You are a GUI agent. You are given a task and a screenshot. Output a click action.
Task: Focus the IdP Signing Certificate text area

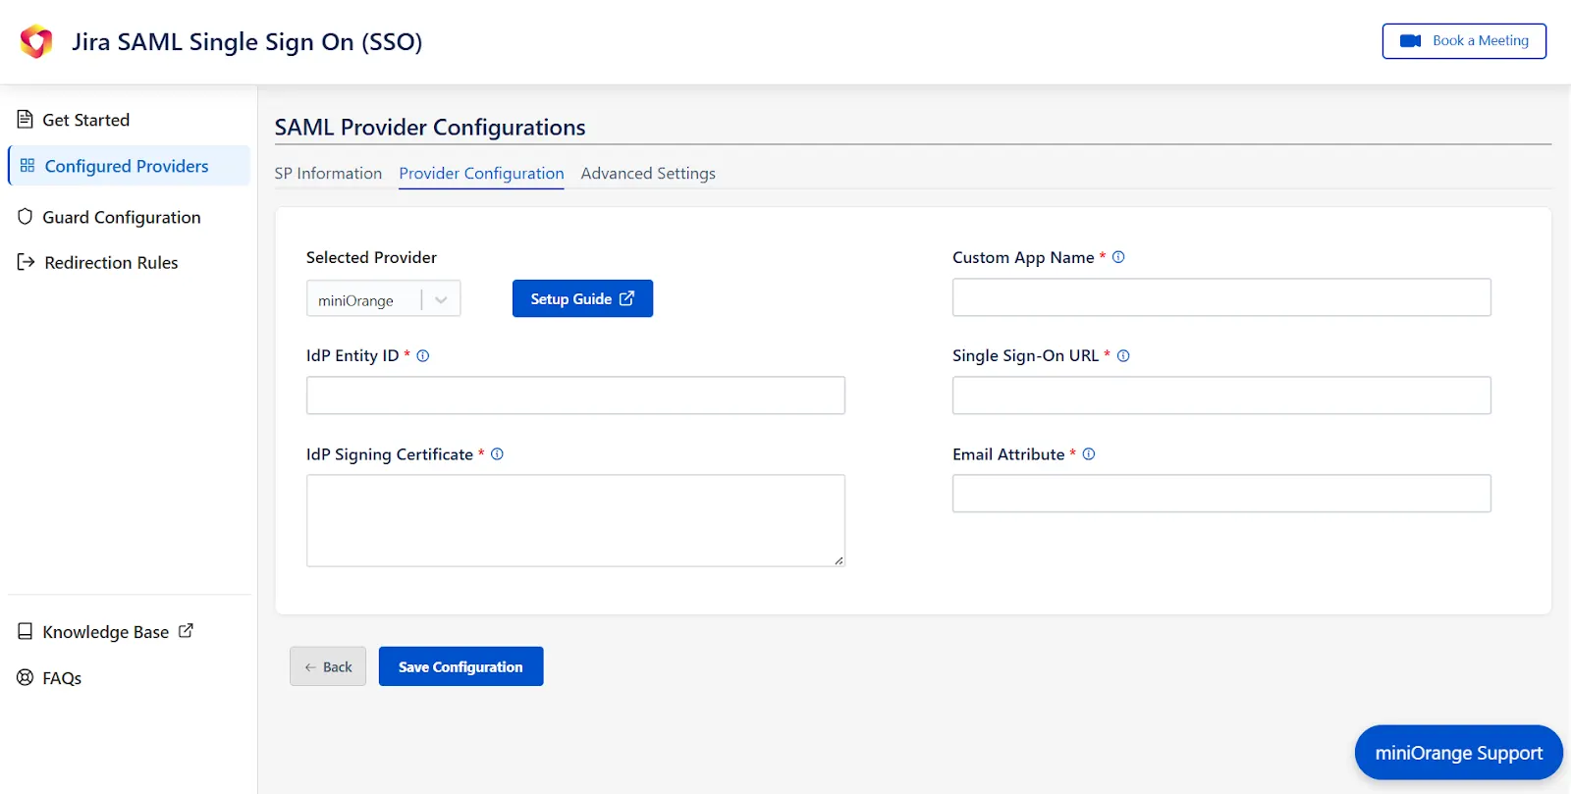pyautogui.click(x=575, y=520)
